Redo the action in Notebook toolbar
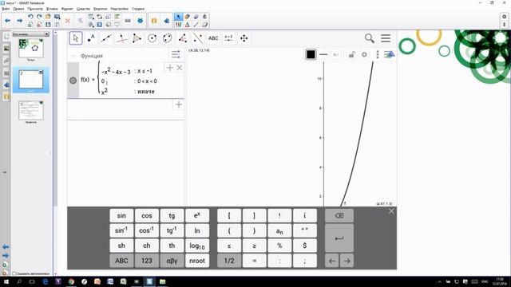Image resolution: width=511 pixels, height=287 pixels. click(x=39, y=17)
